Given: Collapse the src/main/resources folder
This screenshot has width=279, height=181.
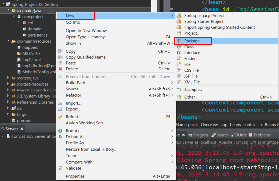Looking at the screenshot, I should (x=8, y=41).
